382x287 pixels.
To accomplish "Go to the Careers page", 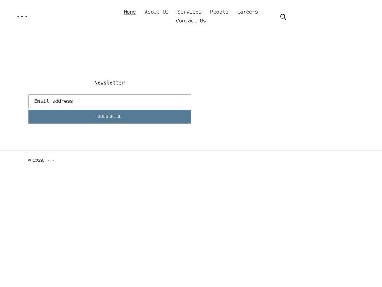I will (248, 12).
